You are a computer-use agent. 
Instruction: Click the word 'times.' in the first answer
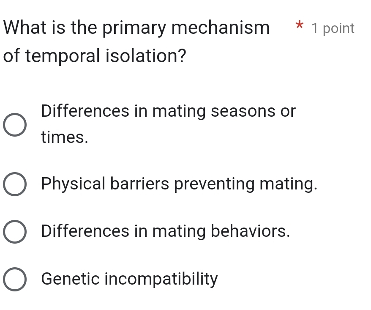tap(64, 137)
